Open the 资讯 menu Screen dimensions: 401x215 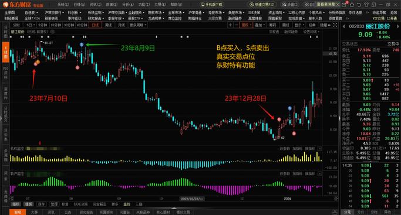95,4
